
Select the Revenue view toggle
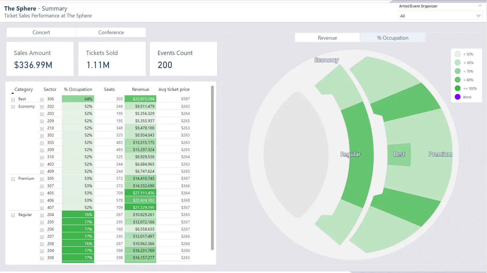coord(327,38)
